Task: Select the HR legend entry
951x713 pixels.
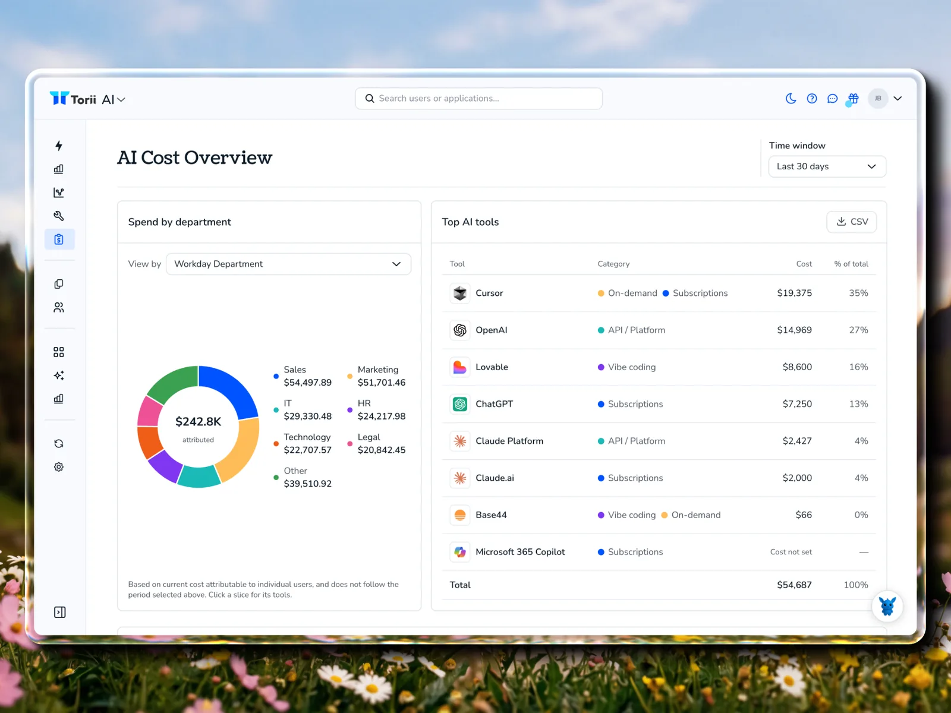Action: click(376, 410)
